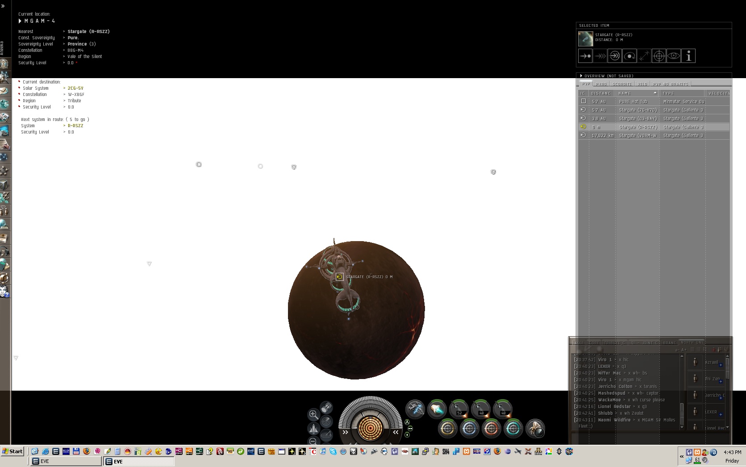
Task: Switch to the NORTH UNI chat tab
Action: (x=692, y=342)
